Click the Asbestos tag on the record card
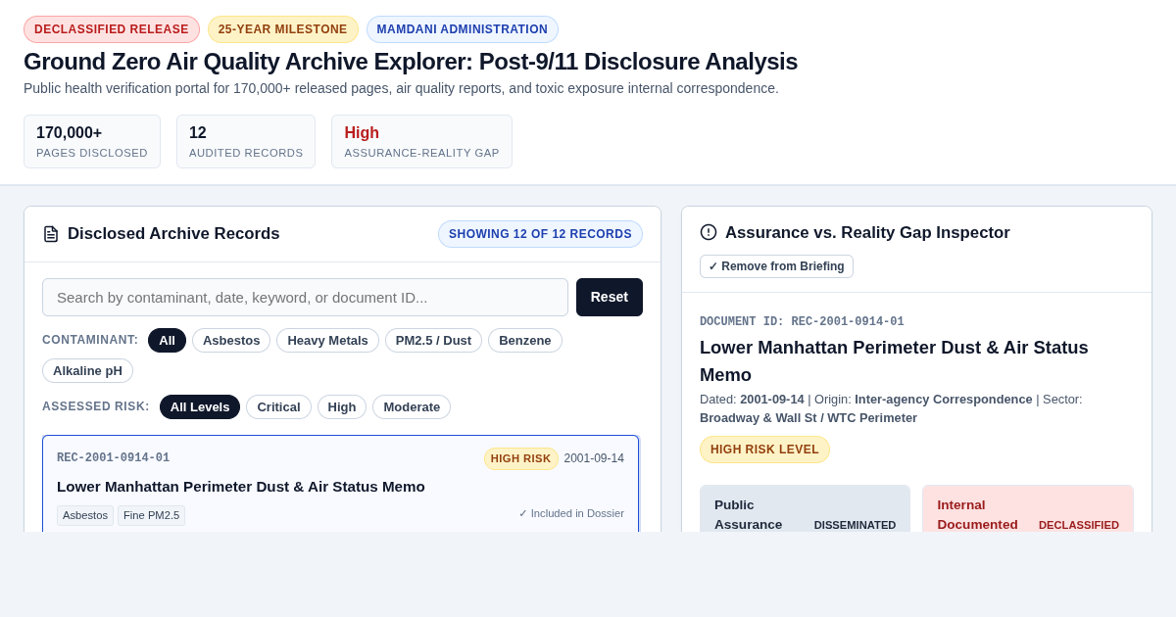 pos(85,515)
